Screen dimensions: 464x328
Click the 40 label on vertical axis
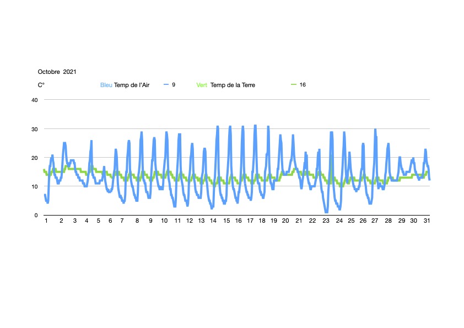(x=34, y=100)
